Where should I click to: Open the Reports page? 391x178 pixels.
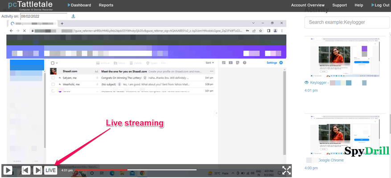point(106,5)
